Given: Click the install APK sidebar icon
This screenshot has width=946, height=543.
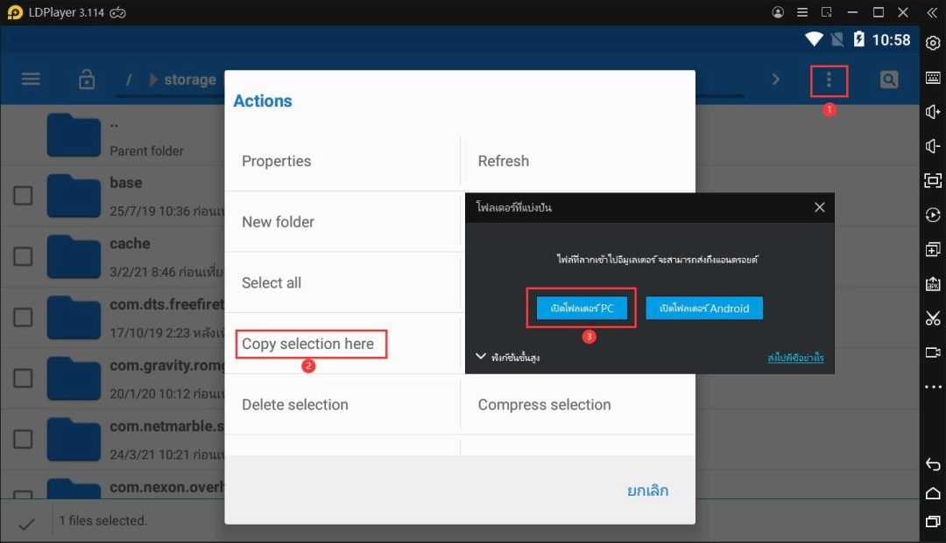Looking at the screenshot, I should 933,283.
